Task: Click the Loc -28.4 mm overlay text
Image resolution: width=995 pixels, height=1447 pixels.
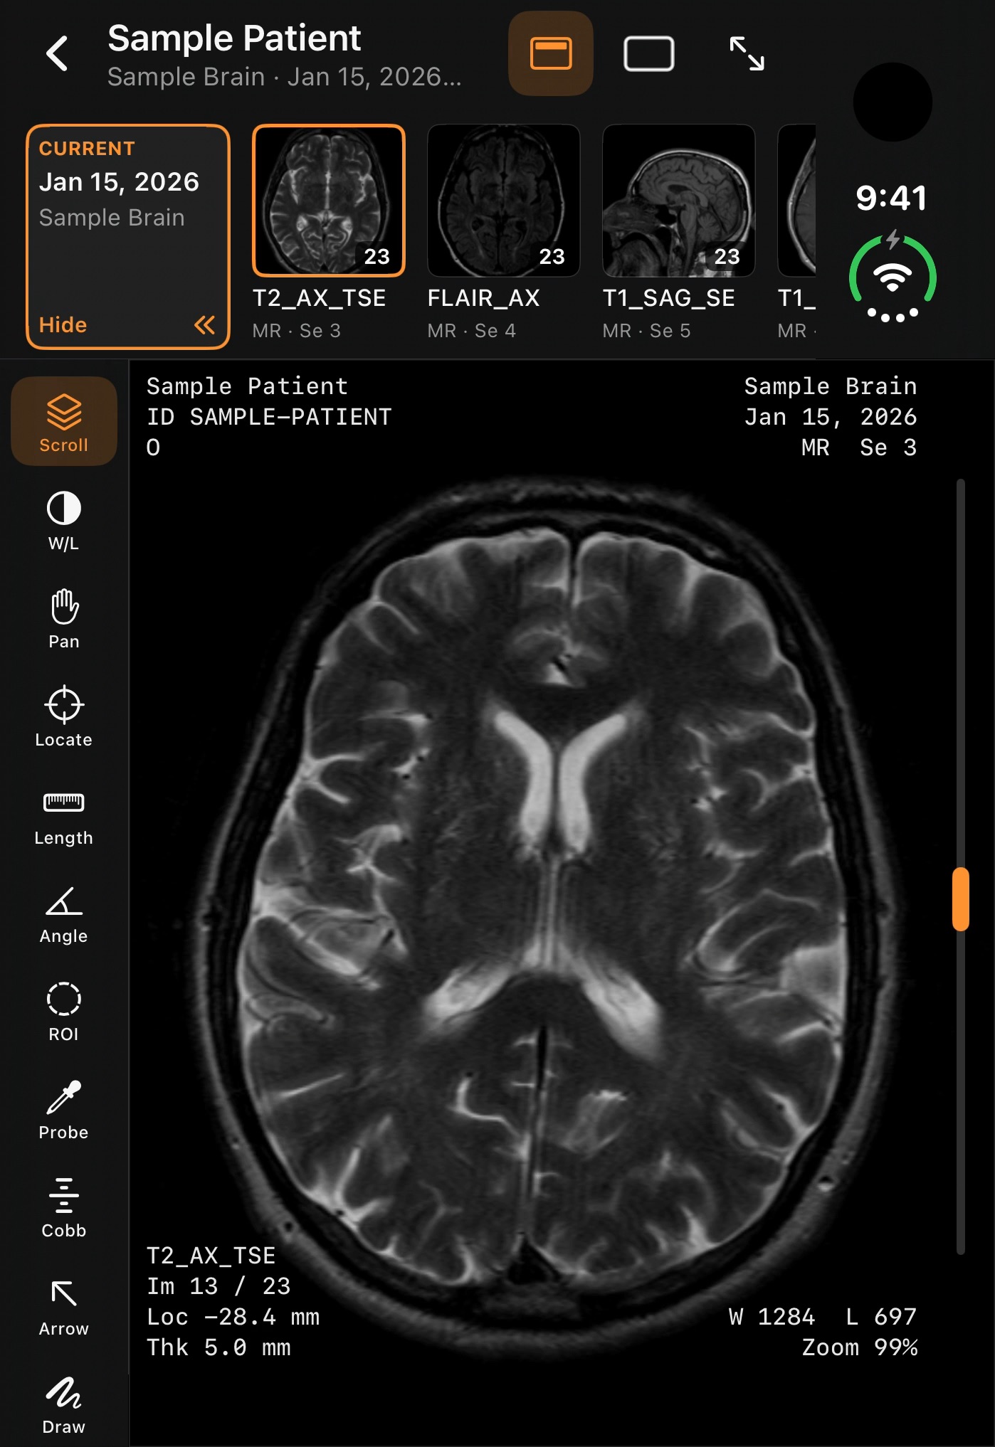Action: (x=233, y=1317)
